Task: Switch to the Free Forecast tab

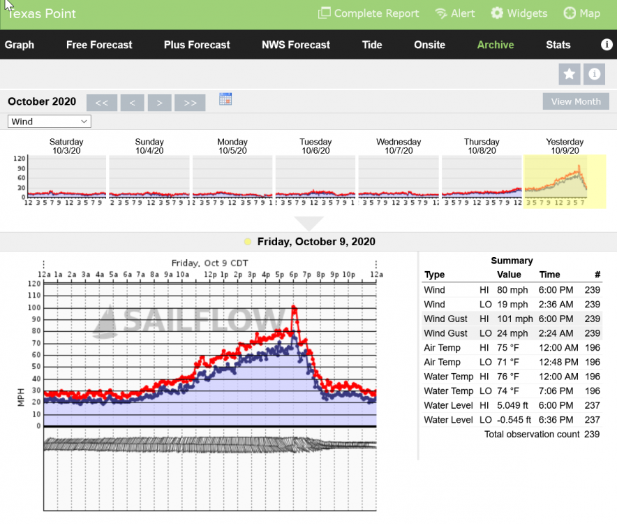Action: point(99,45)
